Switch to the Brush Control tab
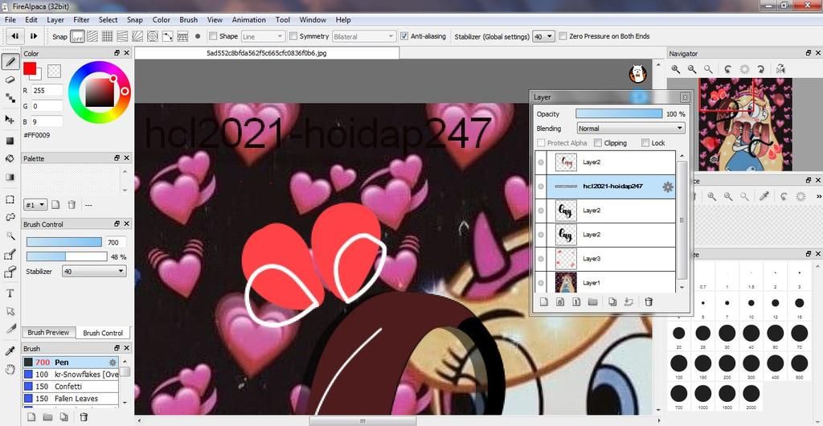 [103, 333]
